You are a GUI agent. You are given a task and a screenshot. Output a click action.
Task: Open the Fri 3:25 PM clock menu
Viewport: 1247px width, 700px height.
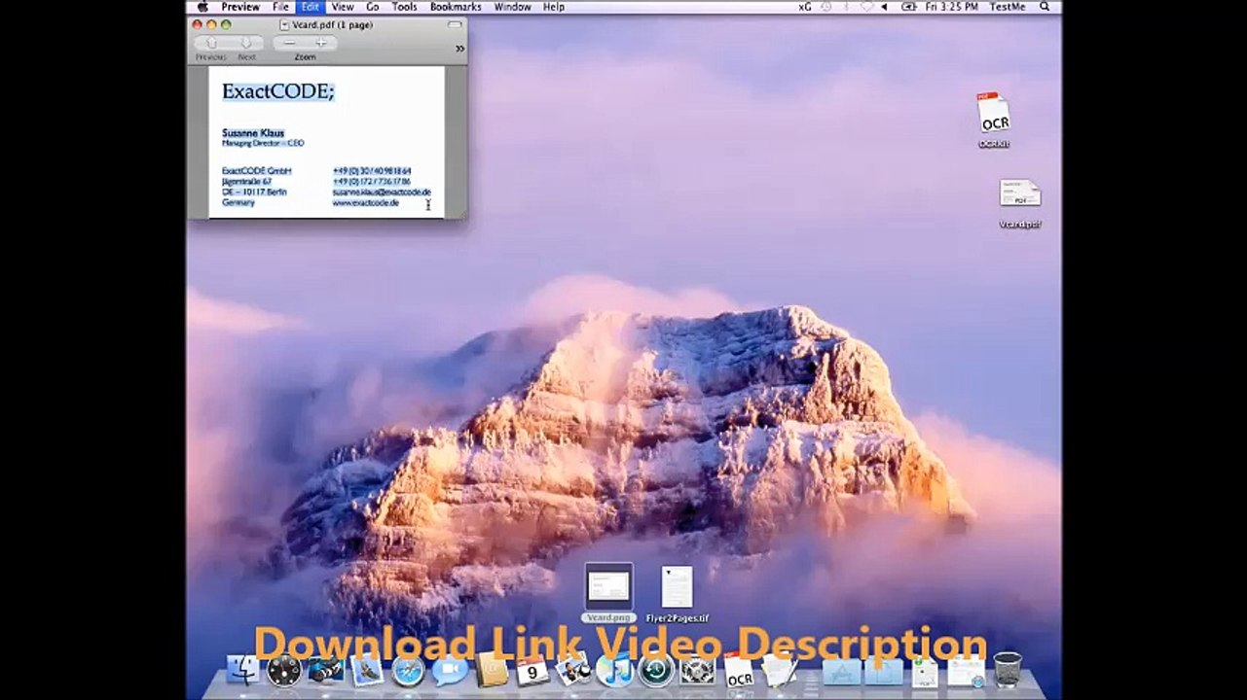pyautogui.click(x=952, y=7)
